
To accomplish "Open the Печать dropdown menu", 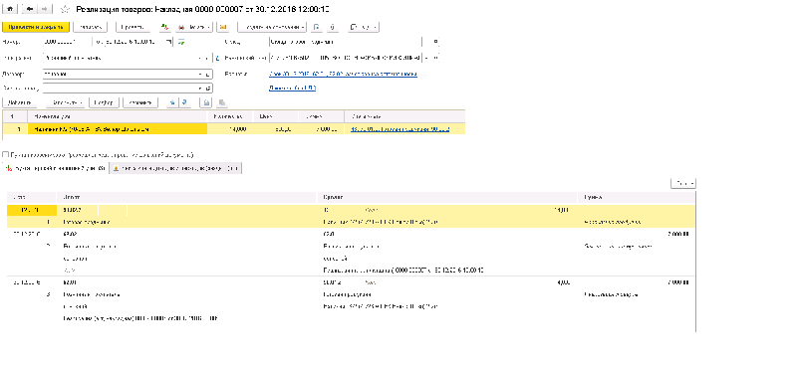I will [x=193, y=27].
